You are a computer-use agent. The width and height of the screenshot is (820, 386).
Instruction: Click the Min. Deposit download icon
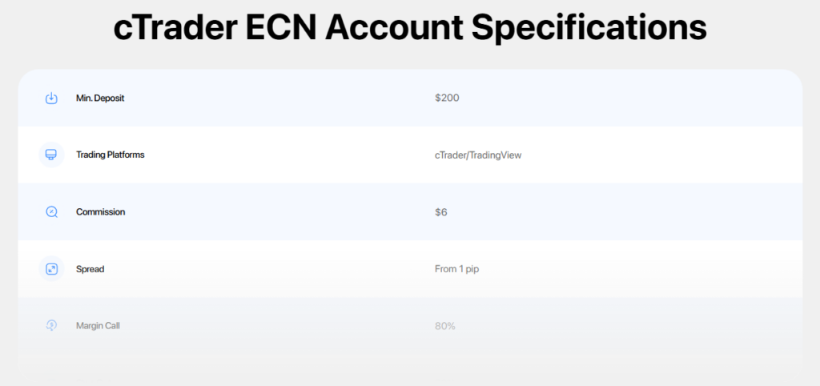[x=51, y=99]
